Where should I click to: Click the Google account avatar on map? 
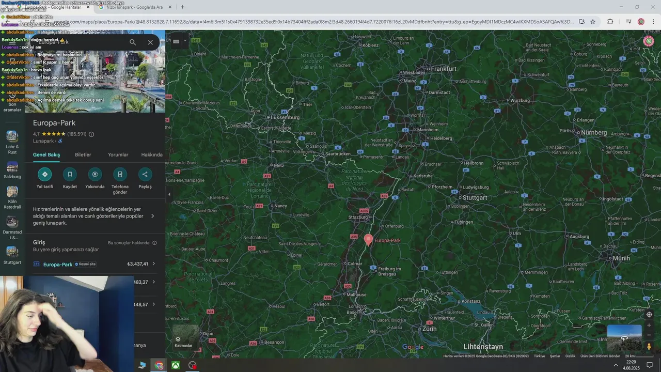tap(649, 41)
